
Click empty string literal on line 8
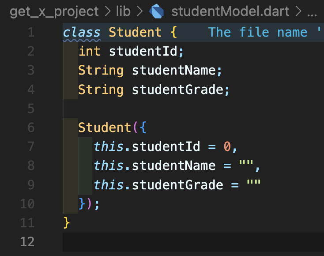(246, 162)
